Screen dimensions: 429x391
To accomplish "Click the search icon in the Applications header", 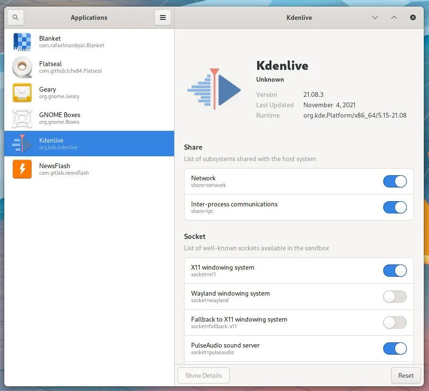I will (x=16, y=17).
